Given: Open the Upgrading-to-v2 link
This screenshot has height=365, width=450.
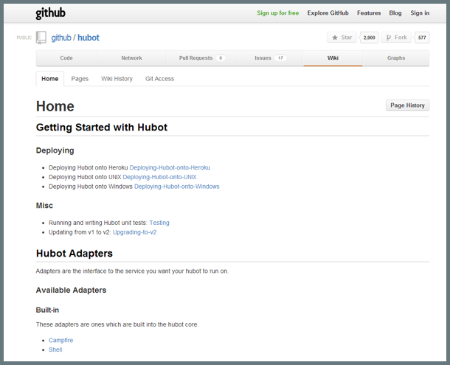Looking at the screenshot, I should point(134,232).
